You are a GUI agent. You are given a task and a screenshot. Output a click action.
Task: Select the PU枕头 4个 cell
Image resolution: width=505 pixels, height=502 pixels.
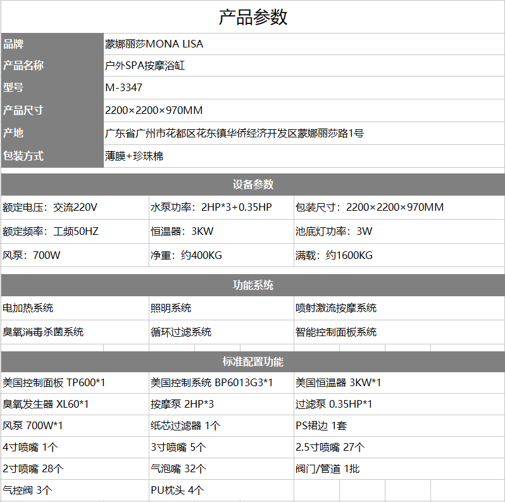pyautogui.click(x=177, y=490)
